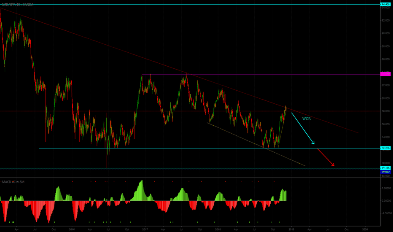393x232 pixels.
Task: Click the MACD 4C w.SM indicator label
Action: pyautogui.click(x=13, y=182)
